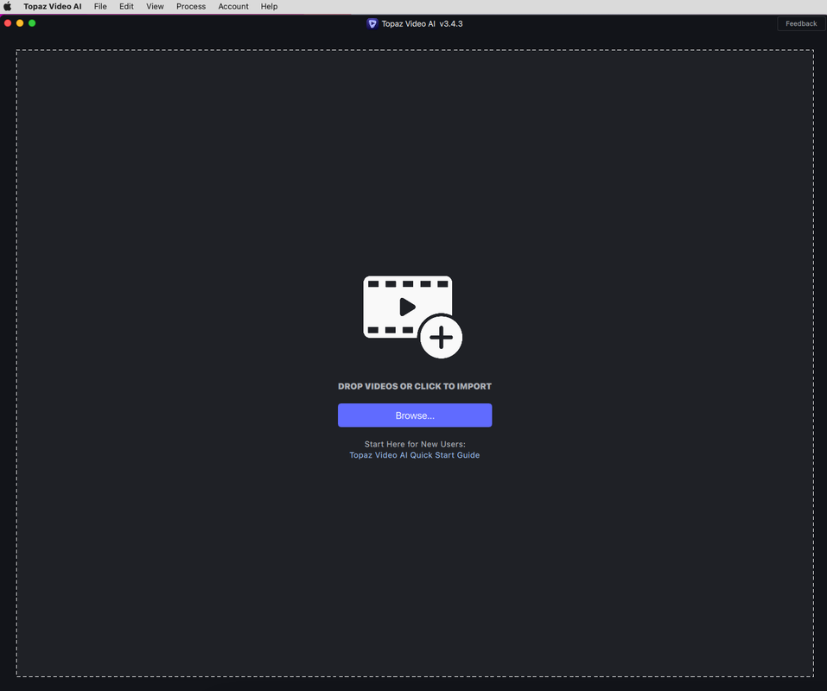This screenshot has width=827, height=691.
Task: Open the View menu
Action: [155, 6]
